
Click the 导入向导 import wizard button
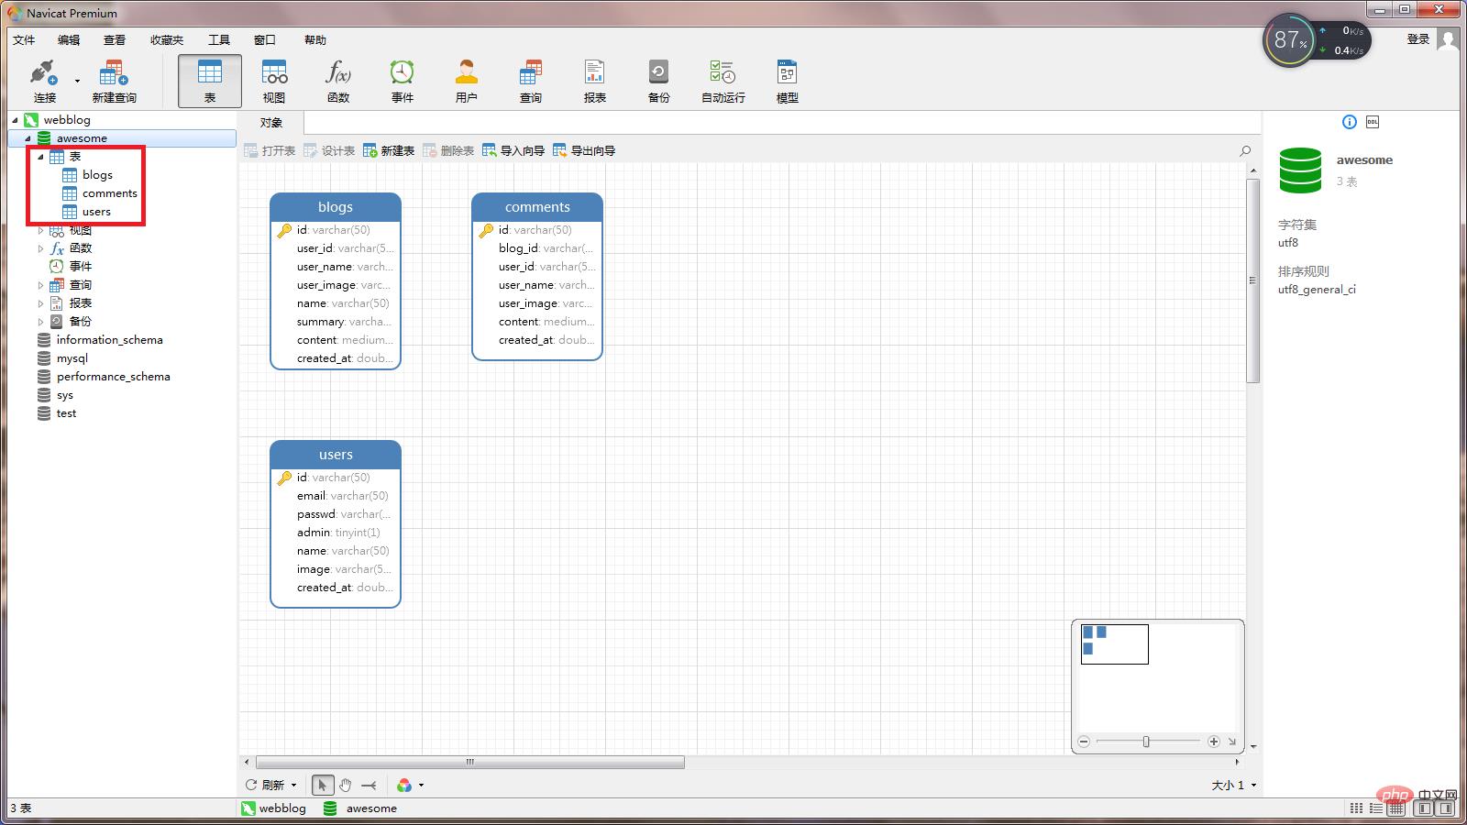click(513, 150)
